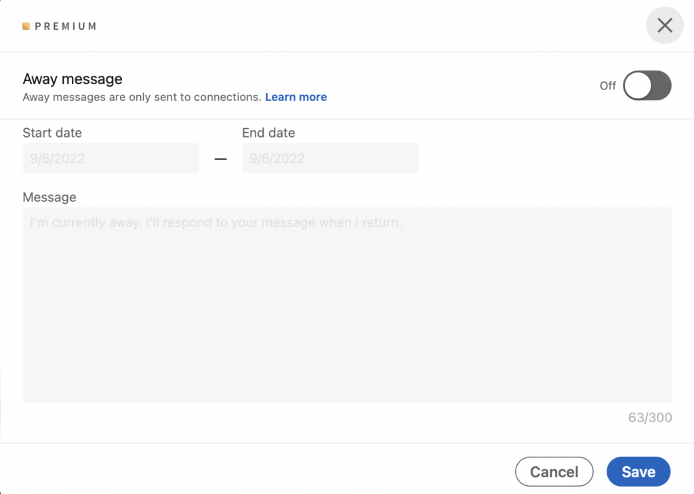Click the Start date field showing 9/5/2022
694x494 pixels.
110,158
